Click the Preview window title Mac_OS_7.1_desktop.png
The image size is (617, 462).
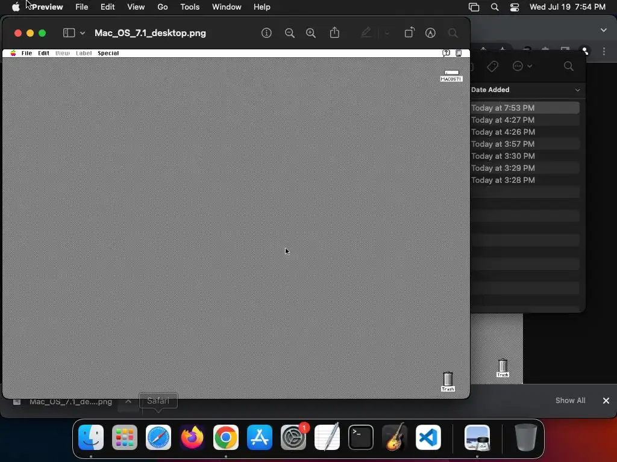(x=150, y=33)
